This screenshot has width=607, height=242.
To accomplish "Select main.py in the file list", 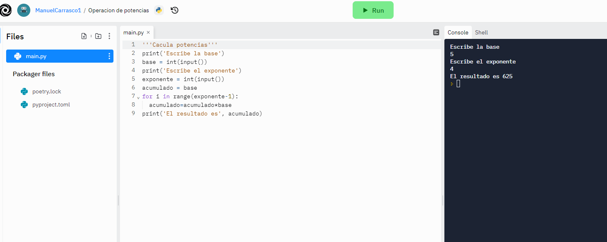I will click(60, 56).
